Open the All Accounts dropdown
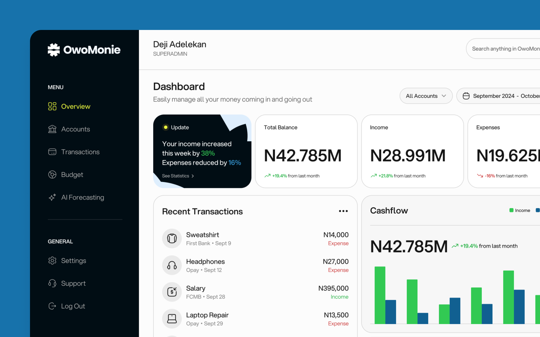 (426, 96)
